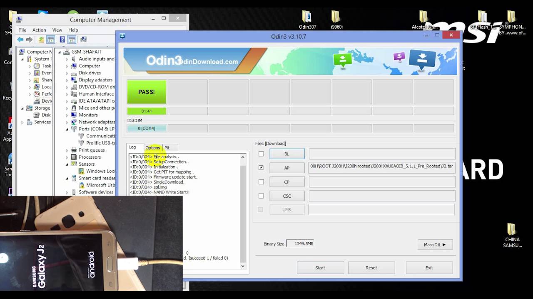Viewport: 533px width, 299px height.
Task: Click the Start button in Odin
Action: [x=320, y=268]
